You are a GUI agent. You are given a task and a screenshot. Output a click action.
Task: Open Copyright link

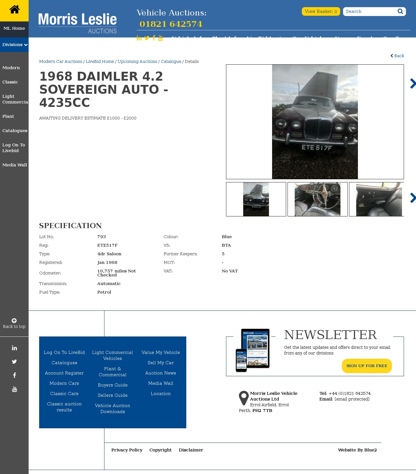click(x=161, y=450)
